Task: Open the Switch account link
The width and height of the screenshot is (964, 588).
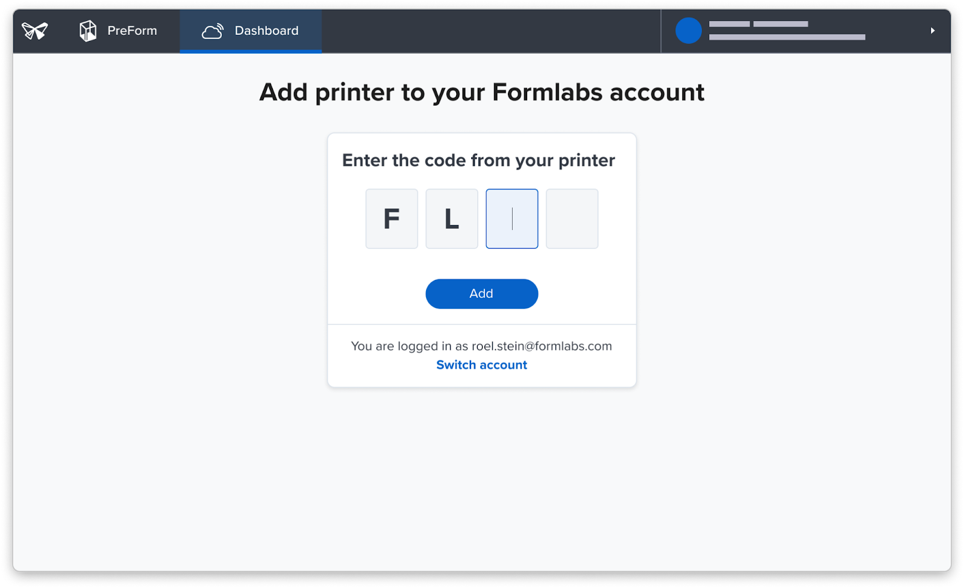Action: pyautogui.click(x=481, y=365)
